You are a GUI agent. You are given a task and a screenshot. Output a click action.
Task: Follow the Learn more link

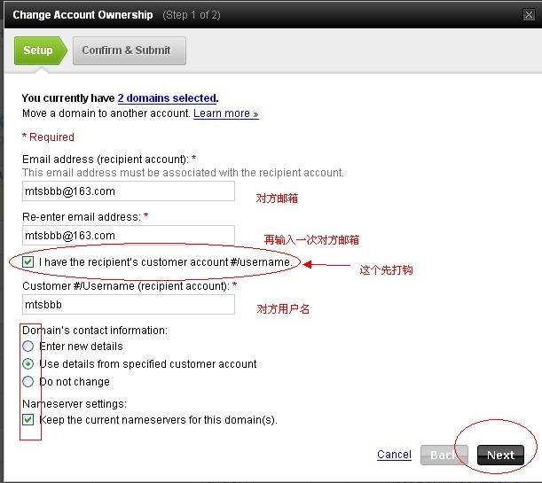[x=225, y=113]
